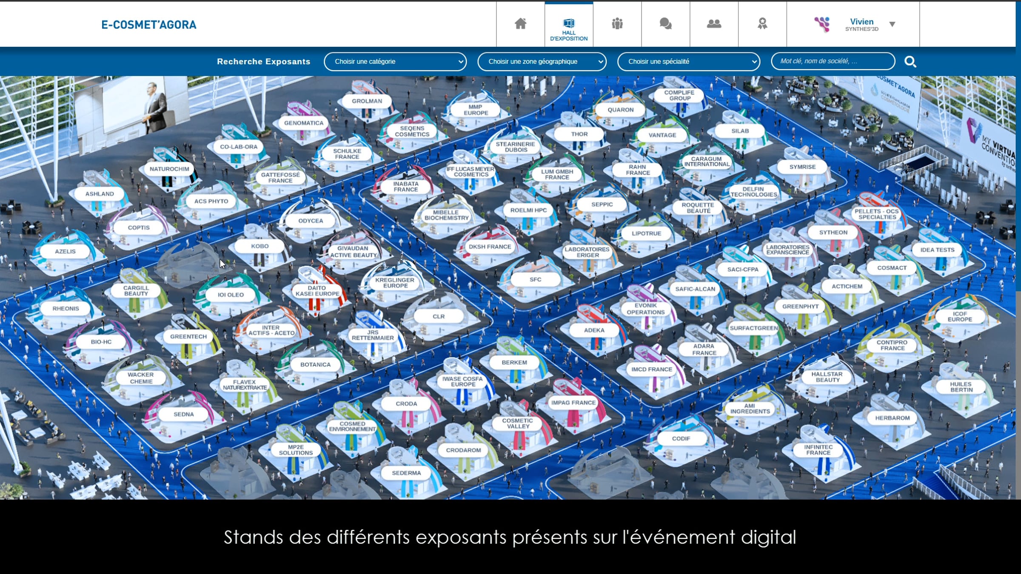
Task: Open the two-person contacts icon
Action: [x=714, y=24]
